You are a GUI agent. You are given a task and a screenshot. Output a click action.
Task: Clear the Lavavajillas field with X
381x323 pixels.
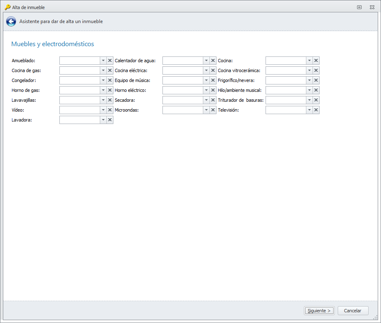click(x=110, y=100)
